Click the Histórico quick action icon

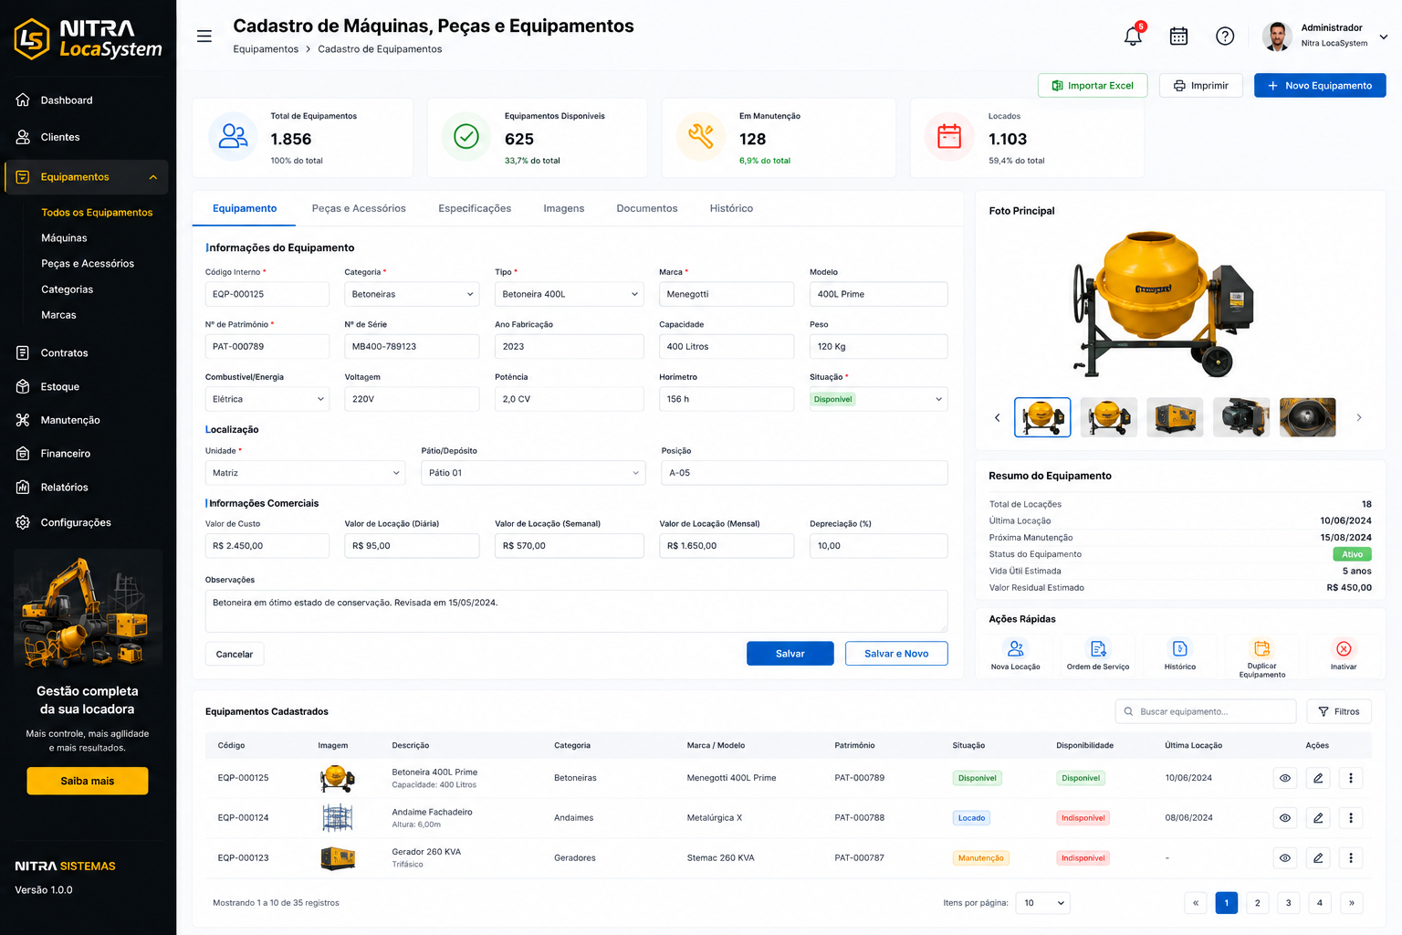tap(1179, 648)
